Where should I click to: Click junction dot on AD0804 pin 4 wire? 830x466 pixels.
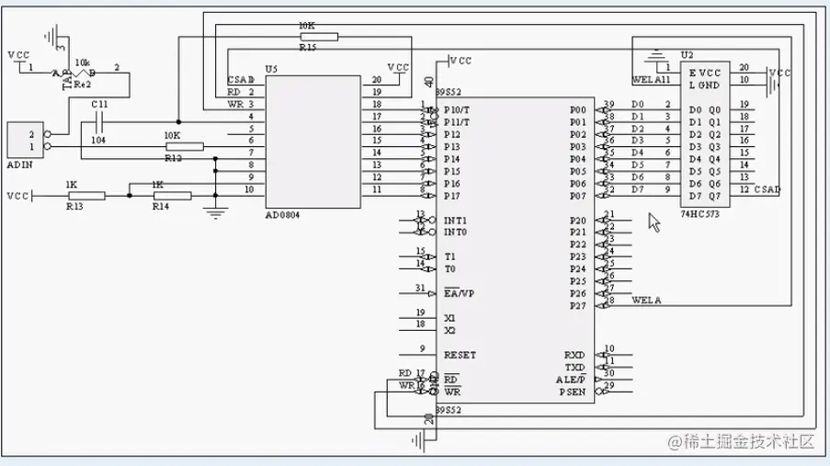point(178,122)
